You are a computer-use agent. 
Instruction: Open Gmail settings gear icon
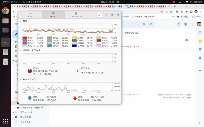(x=185, y=24)
